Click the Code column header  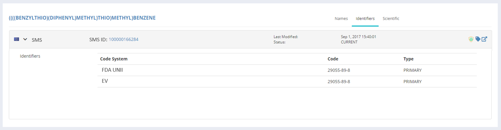pos(333,59)
